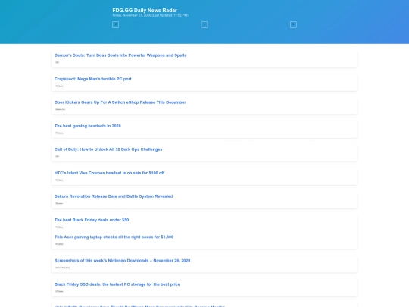Open Sakura Revolution Release Date article
The image size is (409, 307).
coord(114,196)
